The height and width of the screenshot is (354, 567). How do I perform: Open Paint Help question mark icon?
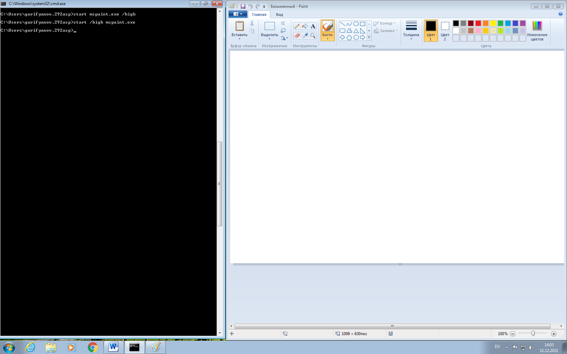coord(561,14)
